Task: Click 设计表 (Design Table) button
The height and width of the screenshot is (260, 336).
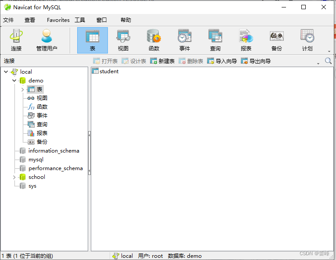Action: coord(134,61)
